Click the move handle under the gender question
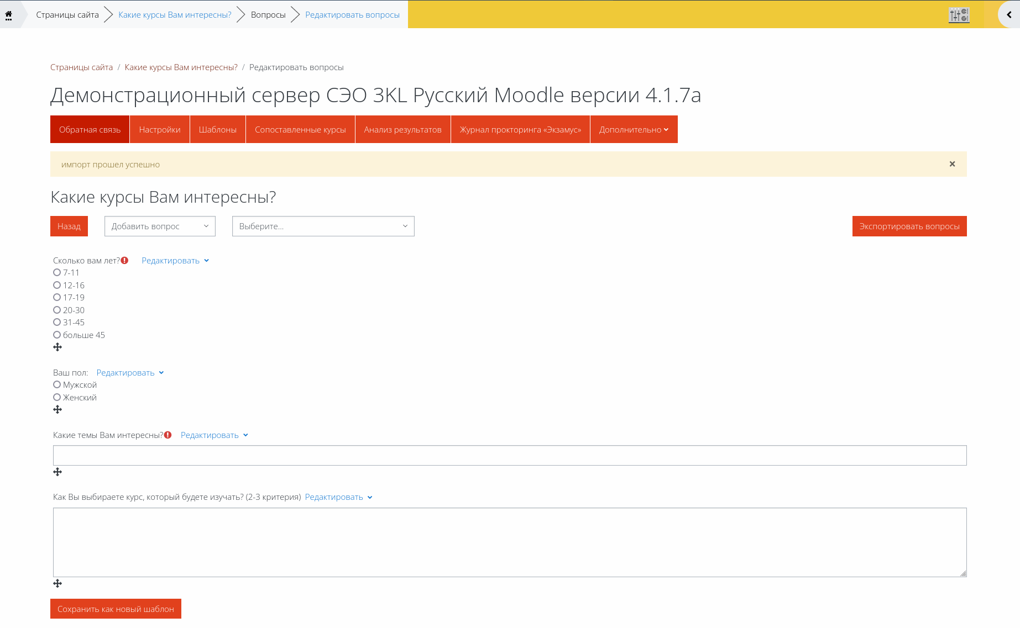1020x628 pixels. (x=57, y=410)
